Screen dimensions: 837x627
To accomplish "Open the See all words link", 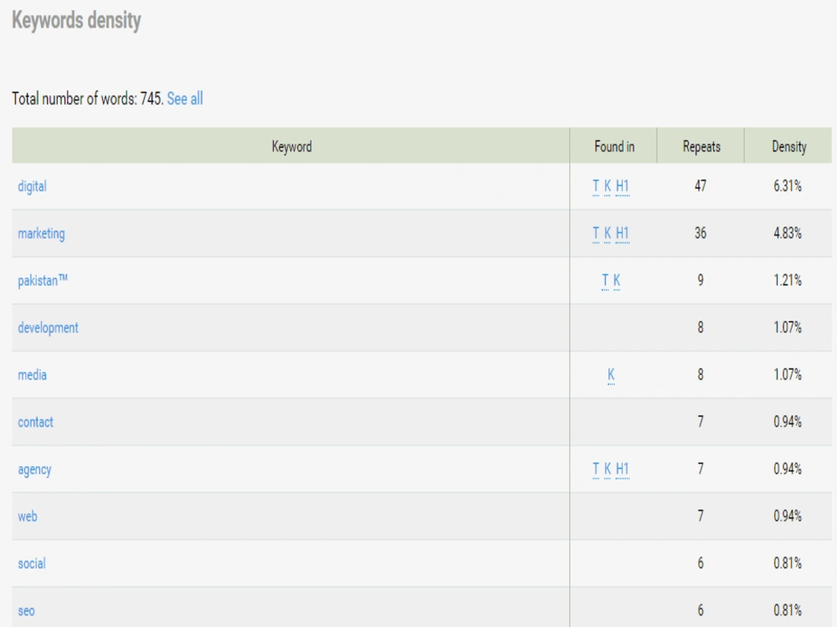I will [x=185, y=99].
